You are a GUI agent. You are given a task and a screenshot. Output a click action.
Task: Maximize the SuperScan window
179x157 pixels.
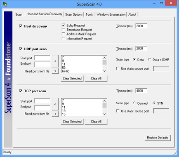click(x=162, y=3)
